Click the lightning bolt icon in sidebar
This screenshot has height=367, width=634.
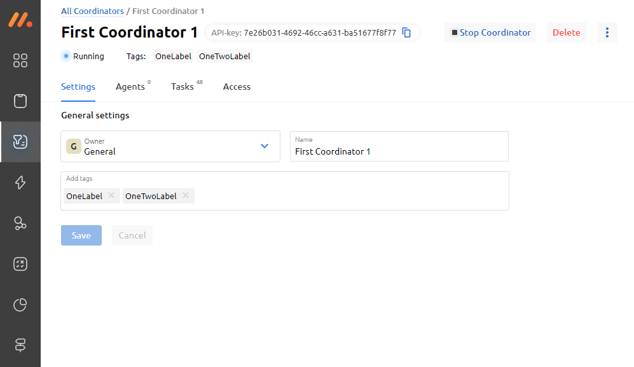20,183
